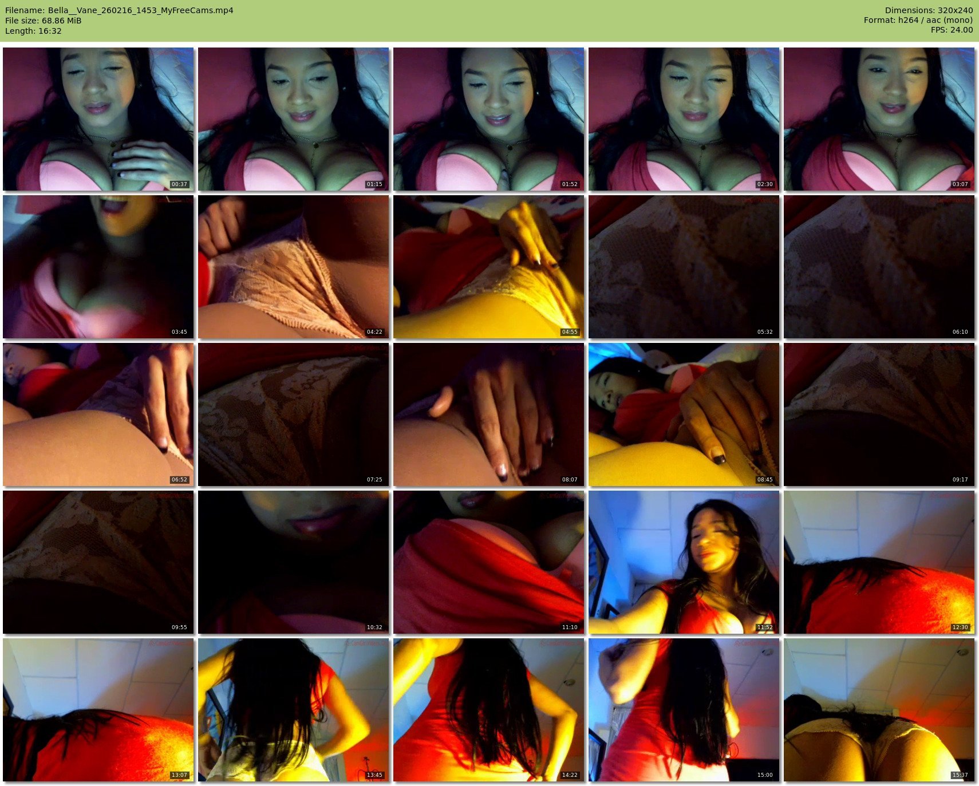
Task: Open the frame at timestamp 09:55
Action: (x=98, y=562)
